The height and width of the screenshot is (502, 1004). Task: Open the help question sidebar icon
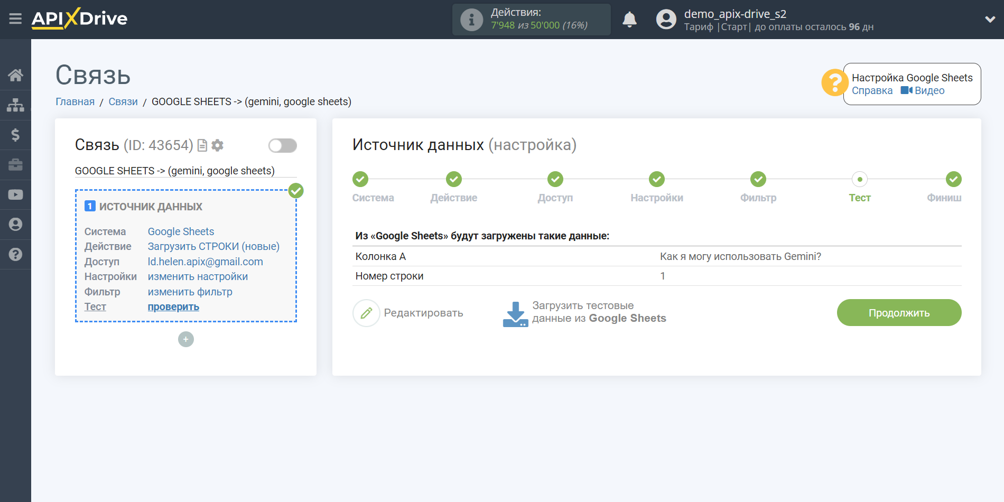click(15, 254)
